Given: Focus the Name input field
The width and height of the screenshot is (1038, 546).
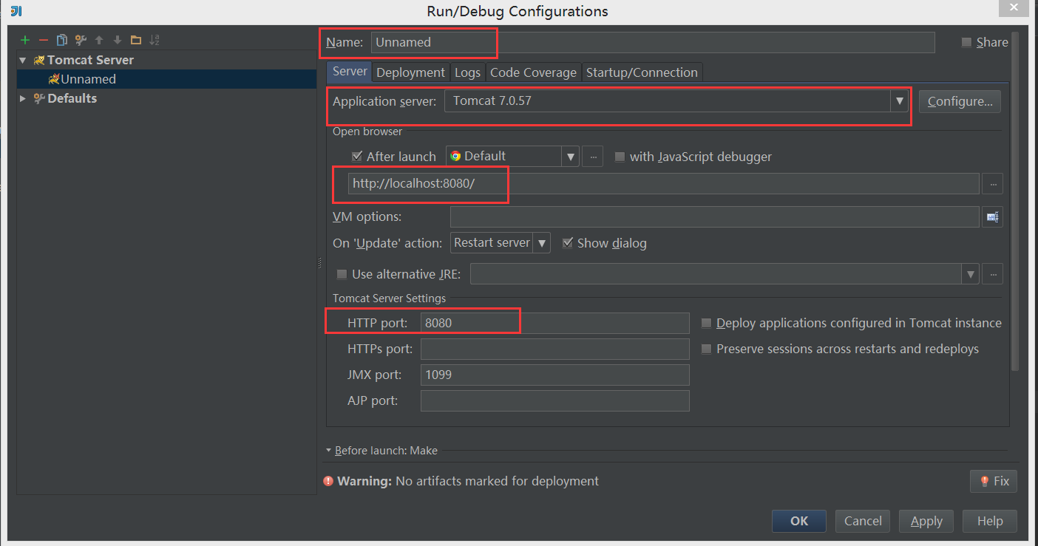Looking at the screenshot, I should click(x=653, y=42).
